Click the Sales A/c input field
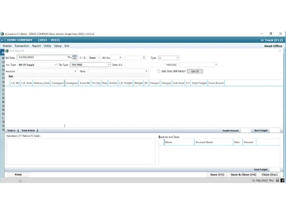The height and width of the screenshot is (215, 286). [144, 65]
